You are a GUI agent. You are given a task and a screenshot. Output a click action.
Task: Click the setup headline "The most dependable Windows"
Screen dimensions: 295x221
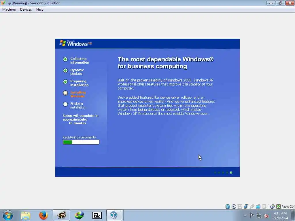point(166,63)
